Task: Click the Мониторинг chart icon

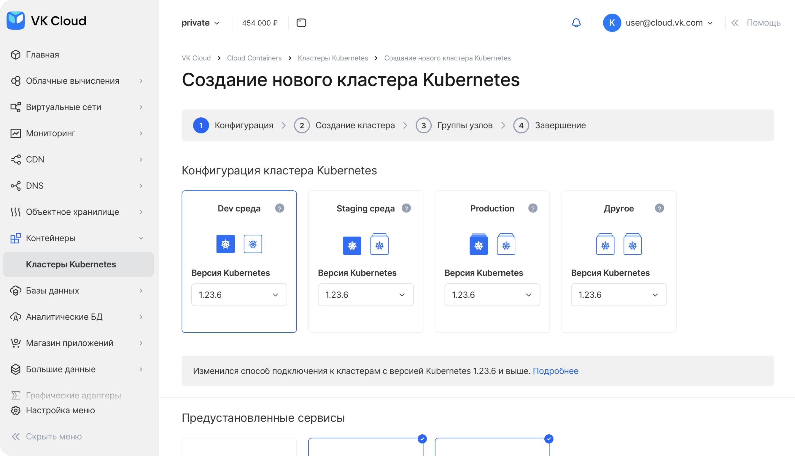Action: (x=15, y=133)
